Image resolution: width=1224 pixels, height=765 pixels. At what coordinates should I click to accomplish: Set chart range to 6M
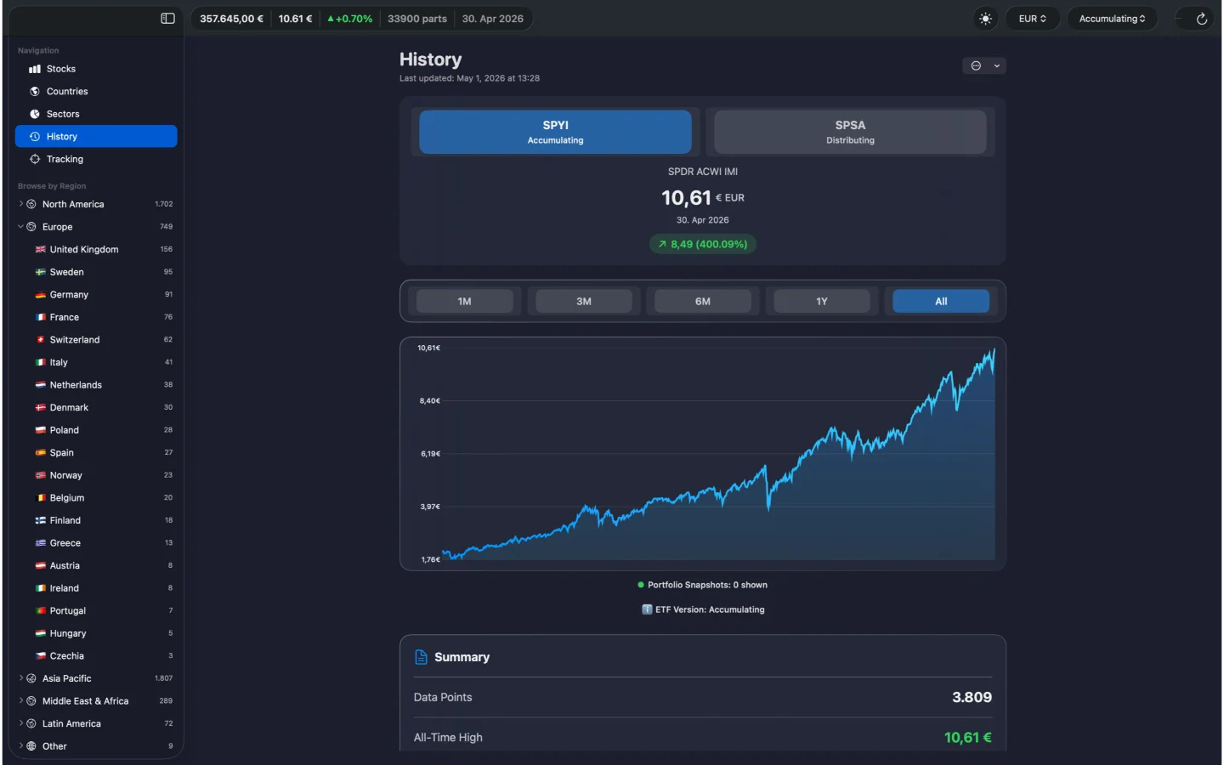703,301
